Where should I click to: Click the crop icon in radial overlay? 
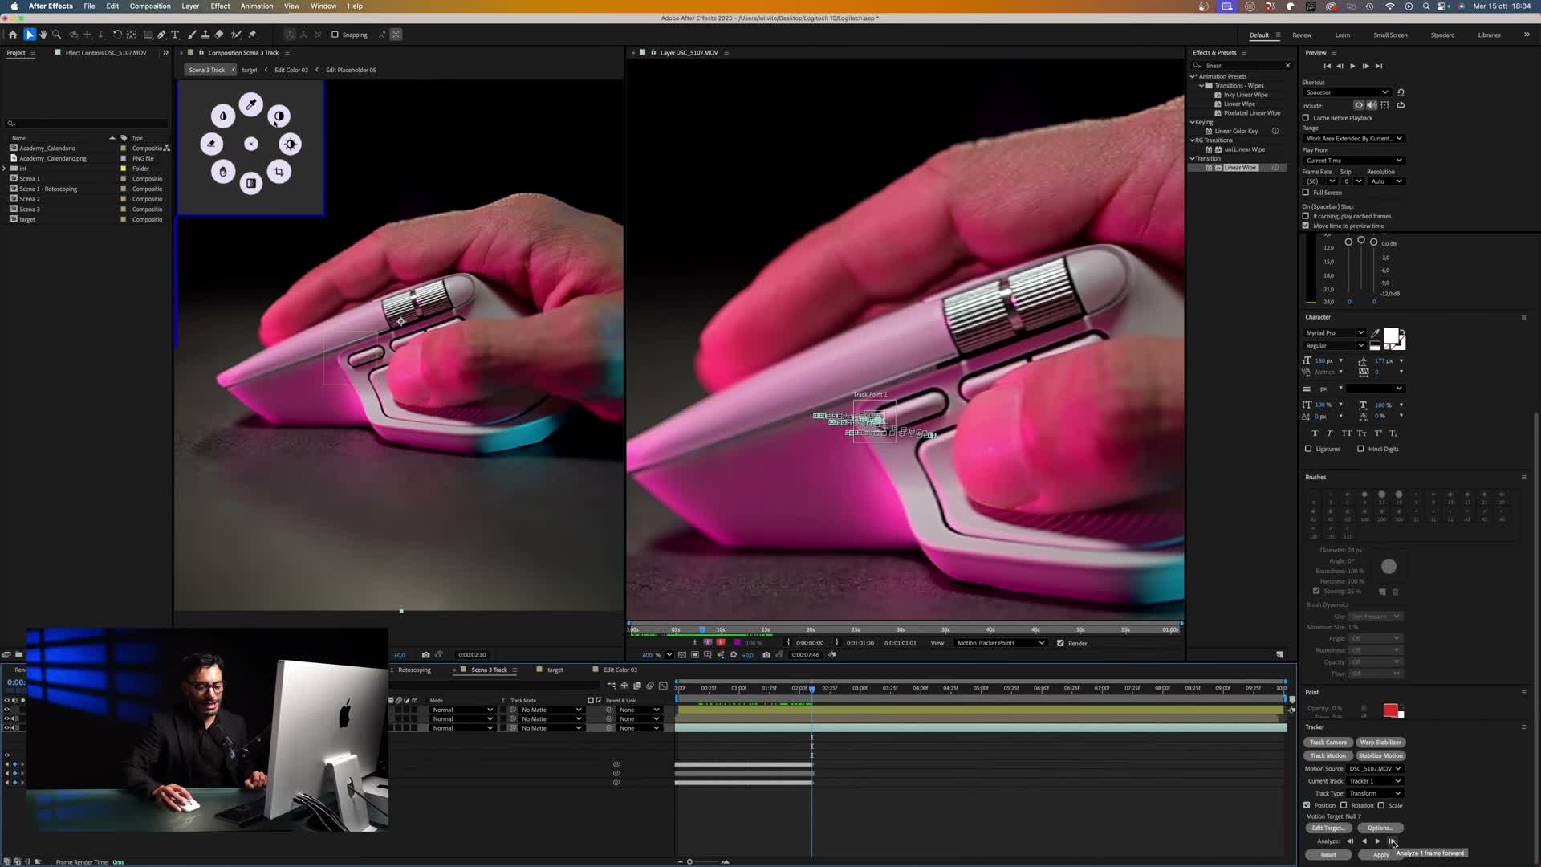click(279, 172)
